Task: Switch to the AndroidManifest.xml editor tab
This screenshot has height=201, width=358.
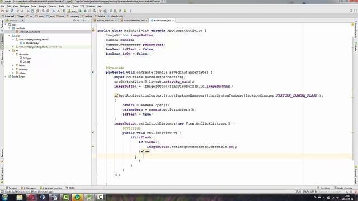Action: 134,21
